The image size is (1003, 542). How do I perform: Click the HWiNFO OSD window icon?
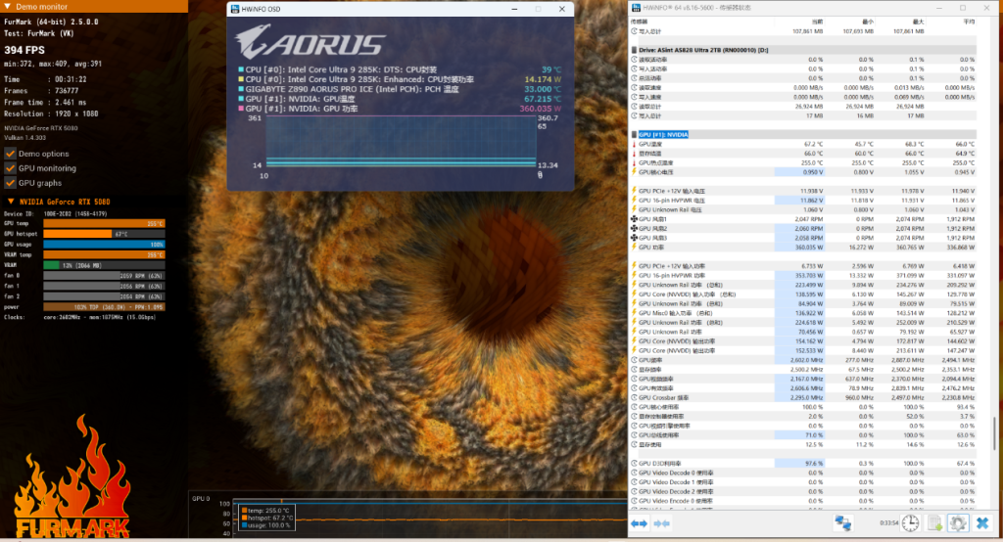pos(234,9)
